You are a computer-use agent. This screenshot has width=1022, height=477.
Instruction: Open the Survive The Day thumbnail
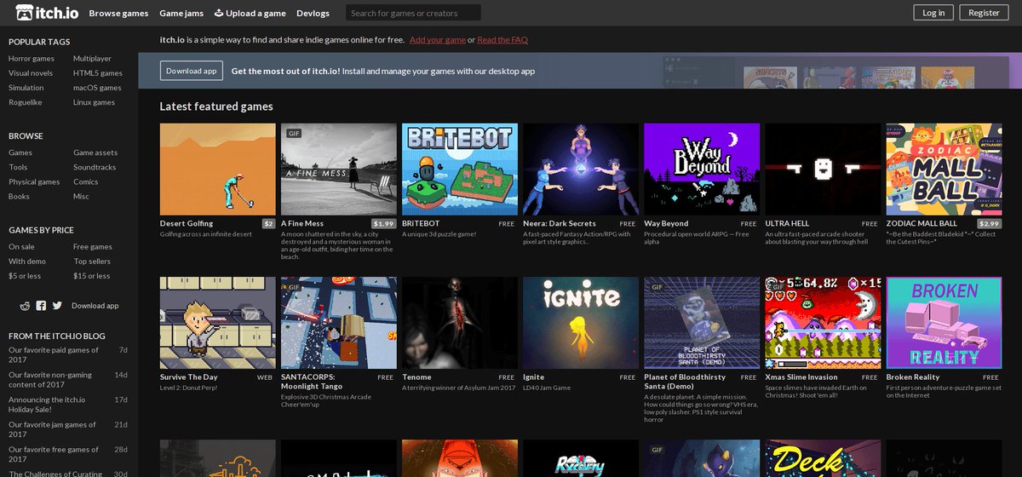coord(218,323)
